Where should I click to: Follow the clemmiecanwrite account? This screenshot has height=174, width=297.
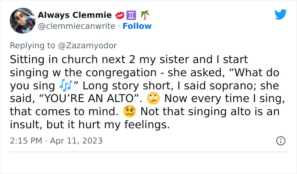(x=136, y=26)
